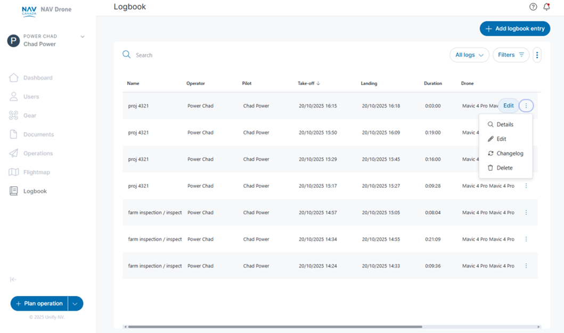
Task: Click the Documents page icon
Action: click(14, 135)
